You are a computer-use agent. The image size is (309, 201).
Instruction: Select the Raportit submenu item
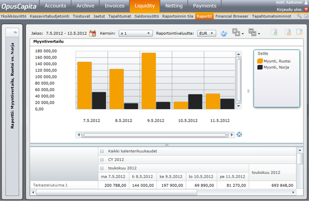point(204,16)
